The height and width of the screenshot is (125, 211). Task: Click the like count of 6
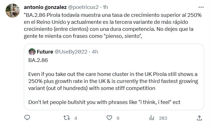[x=118, y=117]
